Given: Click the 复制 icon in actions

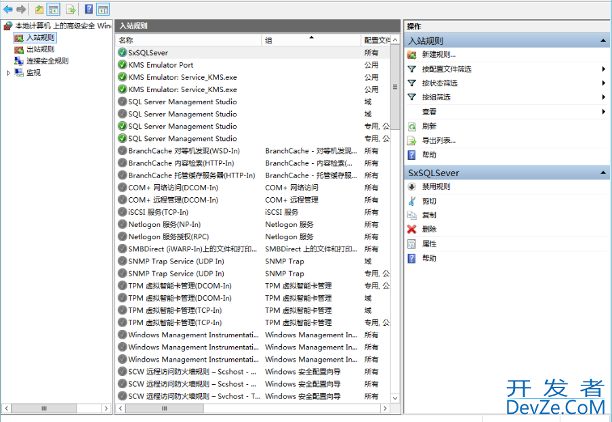Looking at the screenshot, I should [412, 215].
